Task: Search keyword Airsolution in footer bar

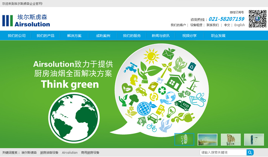Action: click(x=70, y=152)
